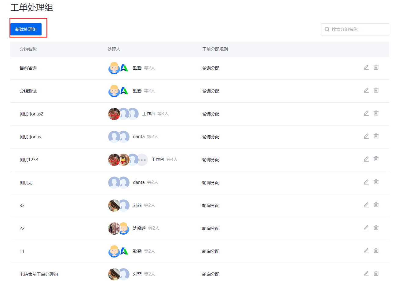Click the 工单分配规则 column header
The width and height of the screenshot is (399, 281).
coord(215,49)
